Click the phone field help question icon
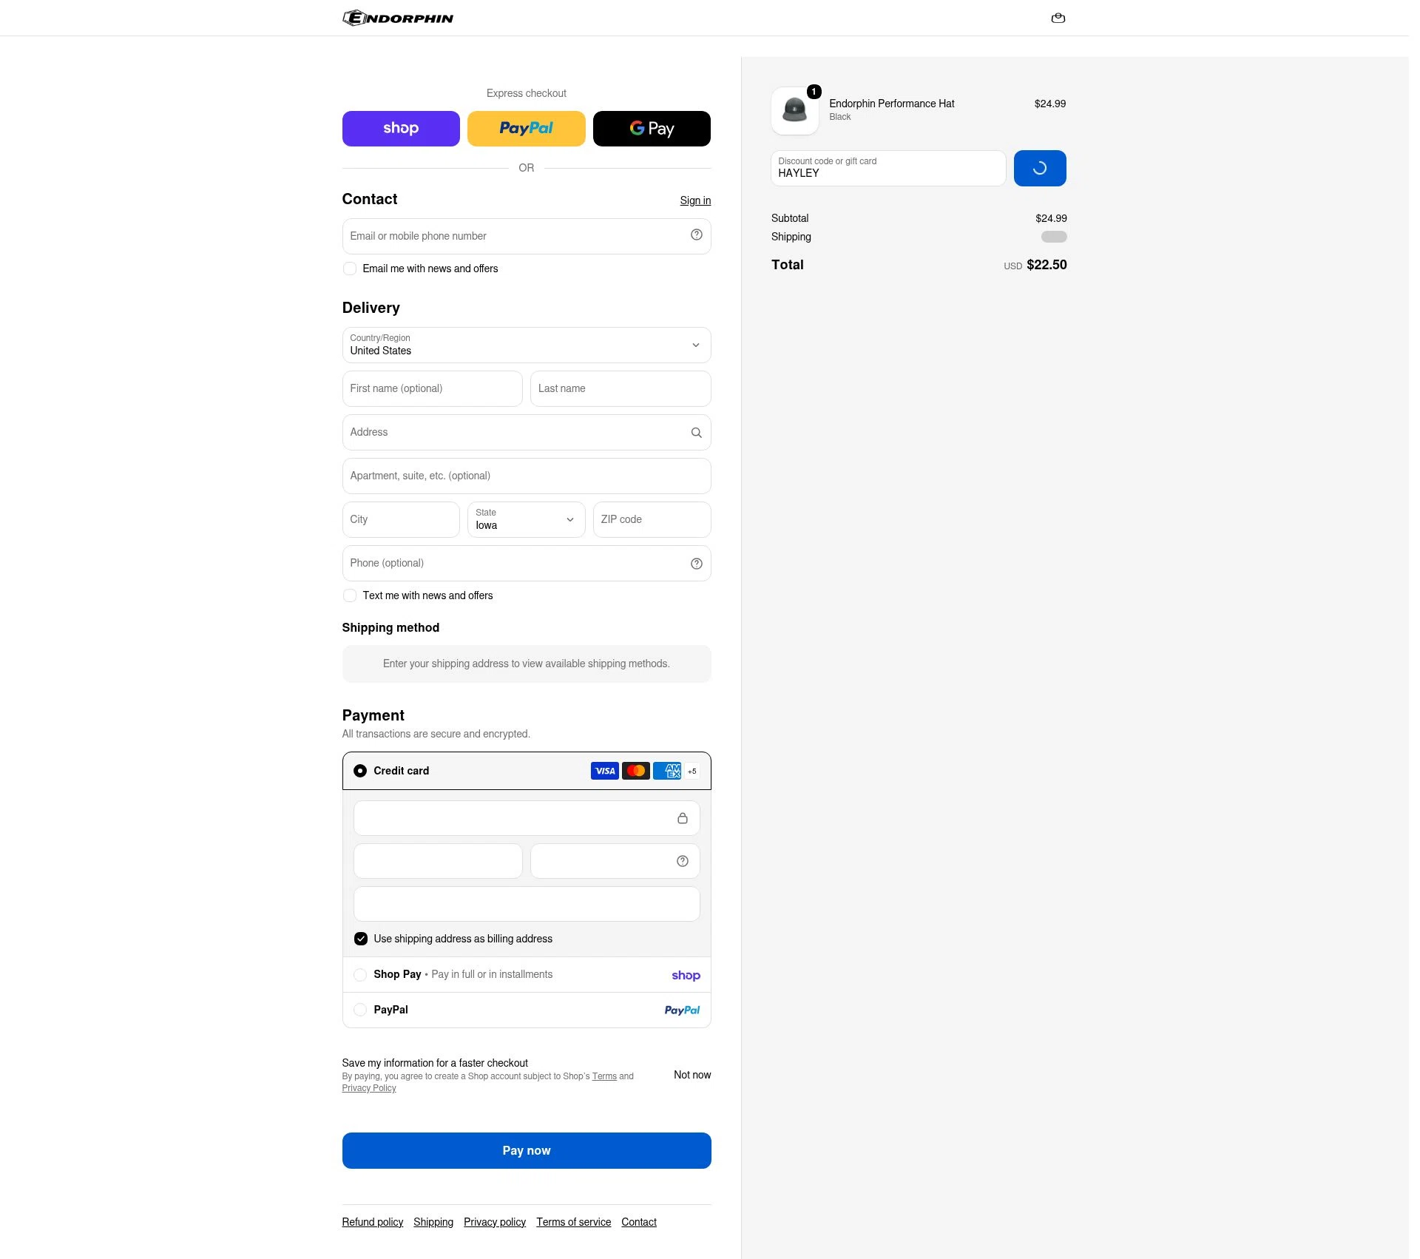Screen dimensions: 1420x1259 point(696,564)
